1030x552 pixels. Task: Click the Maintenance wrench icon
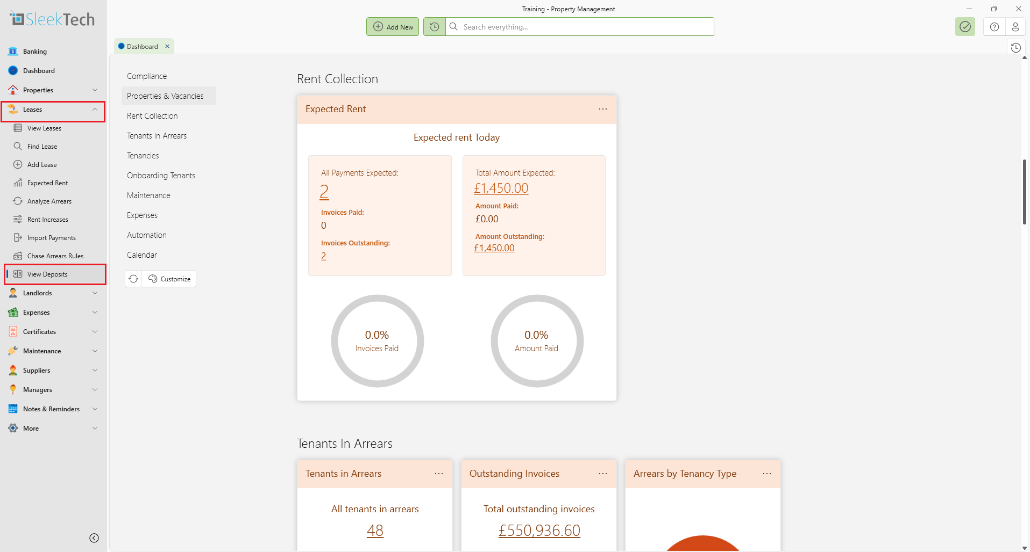click(13, 351)
